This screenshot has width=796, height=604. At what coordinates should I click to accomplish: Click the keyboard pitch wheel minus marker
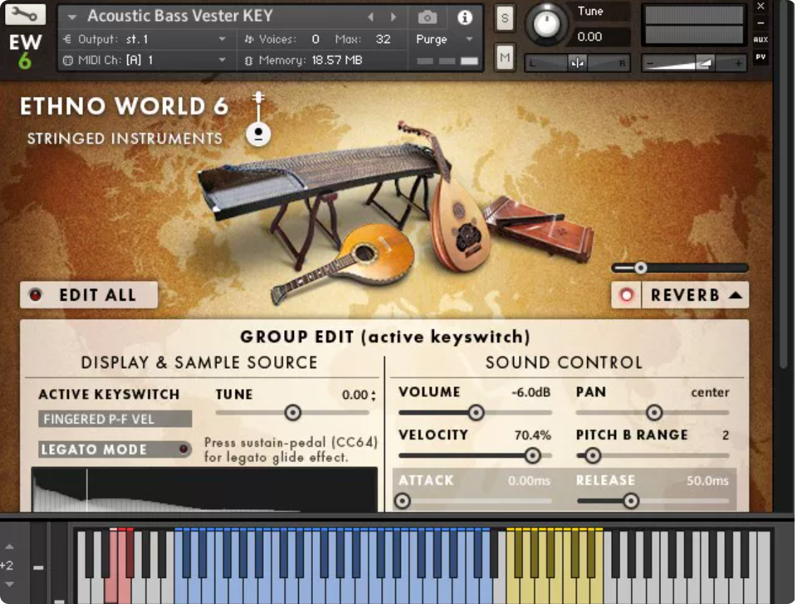tap(38, 567)
